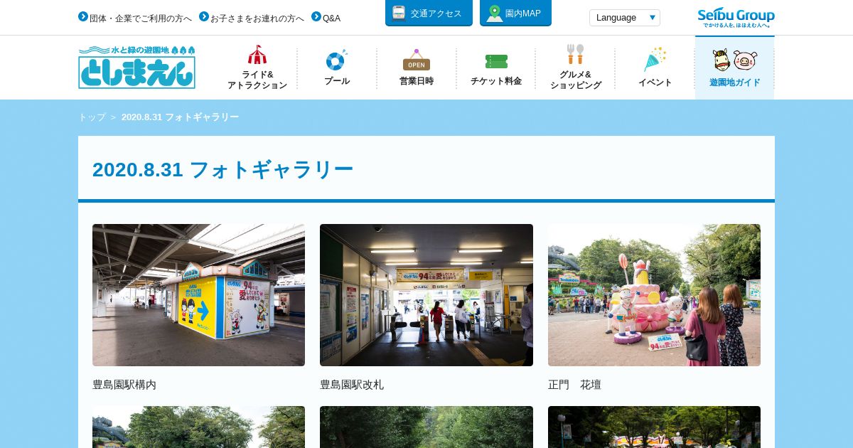Open the イベント menu label
853x448 pixels.
pos(655,82)
